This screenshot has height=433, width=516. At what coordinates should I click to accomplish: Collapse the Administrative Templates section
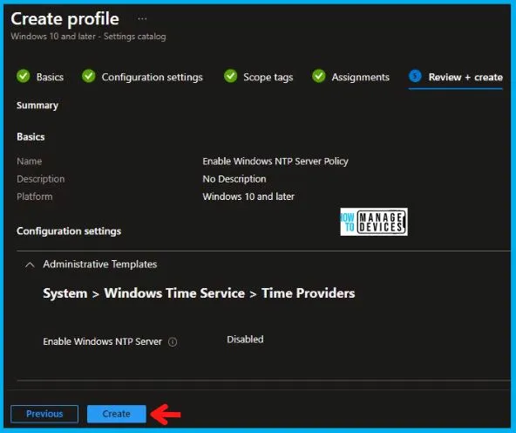(x=30, y=265)
